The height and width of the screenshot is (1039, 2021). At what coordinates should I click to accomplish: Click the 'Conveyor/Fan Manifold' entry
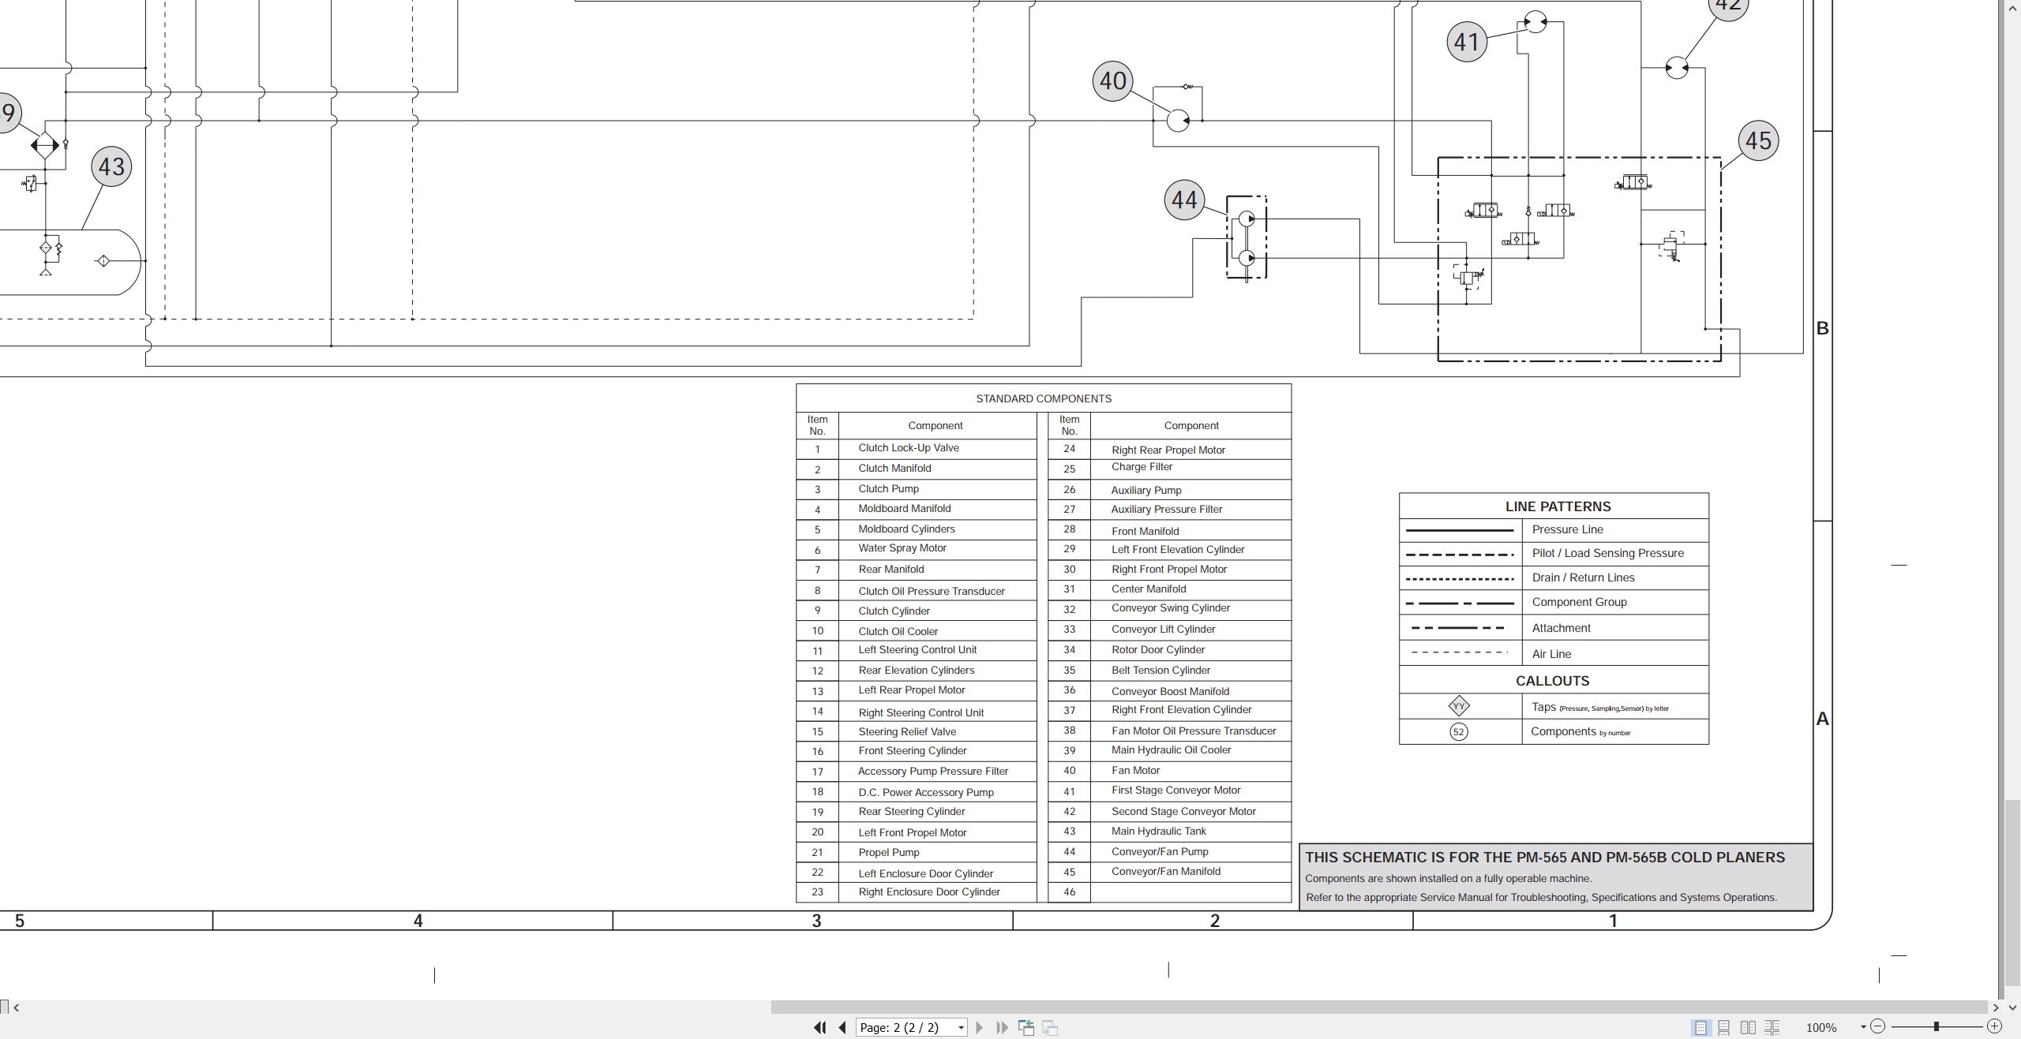pyautogui.click(x=1166, y=871)
